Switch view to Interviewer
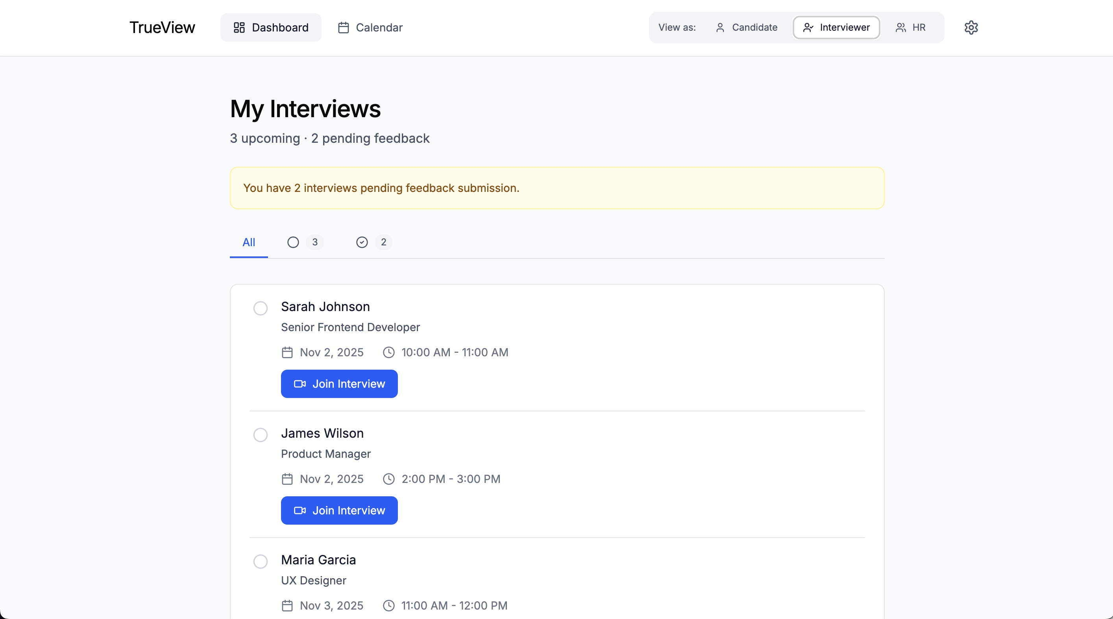The width and height of the screenshot is (1113, 619). [x=836, y=28]
